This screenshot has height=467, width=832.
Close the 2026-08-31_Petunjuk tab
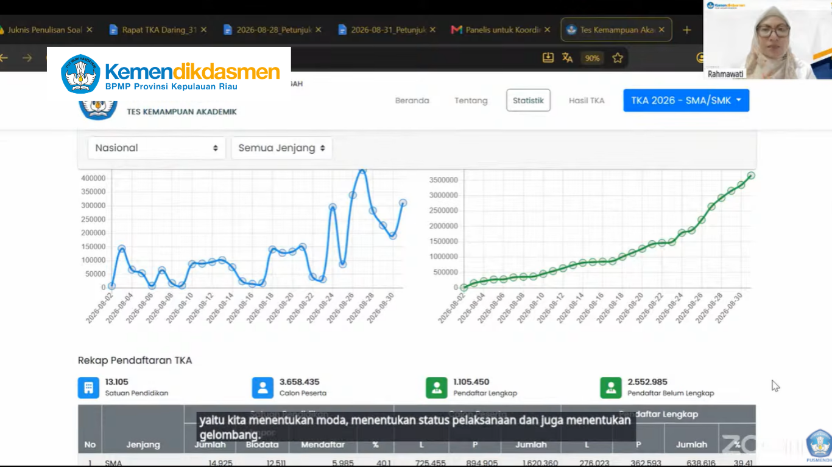coord(432,29)
